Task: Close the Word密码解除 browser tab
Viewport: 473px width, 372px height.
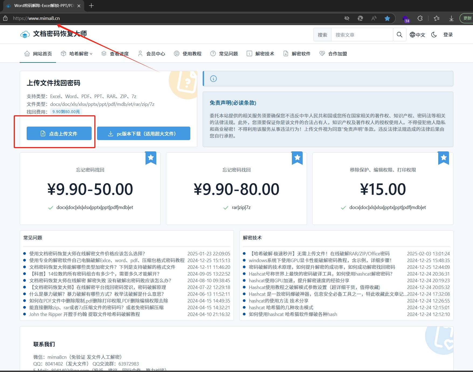Action: coord(79,6)
